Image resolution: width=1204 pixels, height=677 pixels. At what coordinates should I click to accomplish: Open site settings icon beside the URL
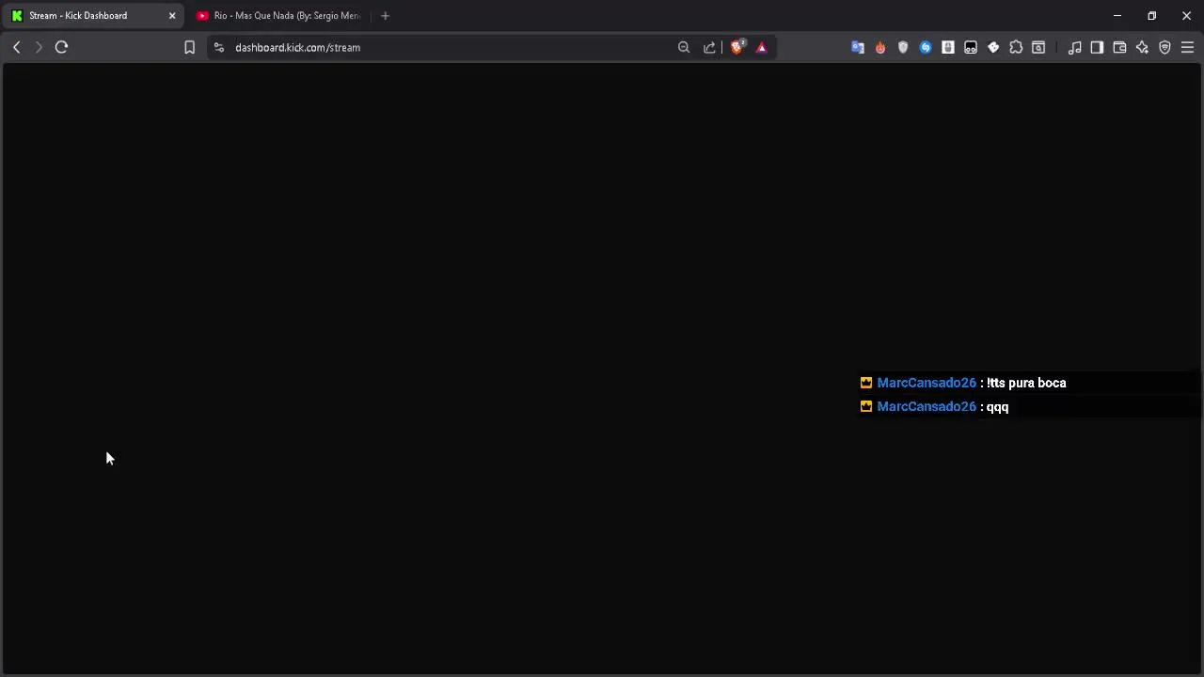pos(219,47)
